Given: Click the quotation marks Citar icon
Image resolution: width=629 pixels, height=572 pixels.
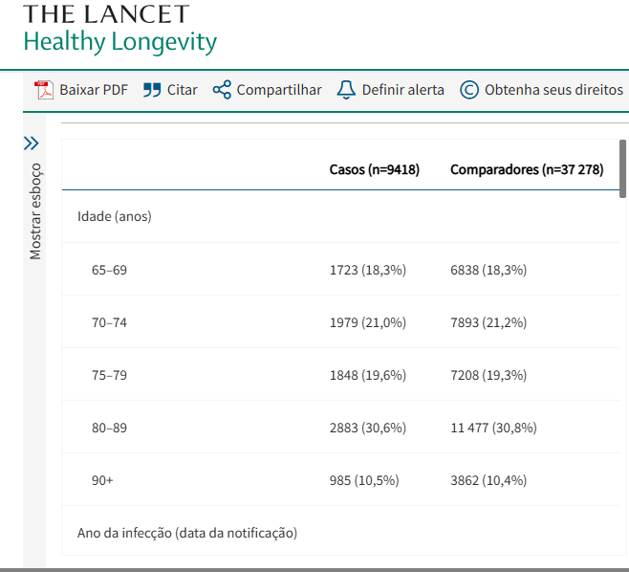Looking at the screenshot, I should 152,90.
